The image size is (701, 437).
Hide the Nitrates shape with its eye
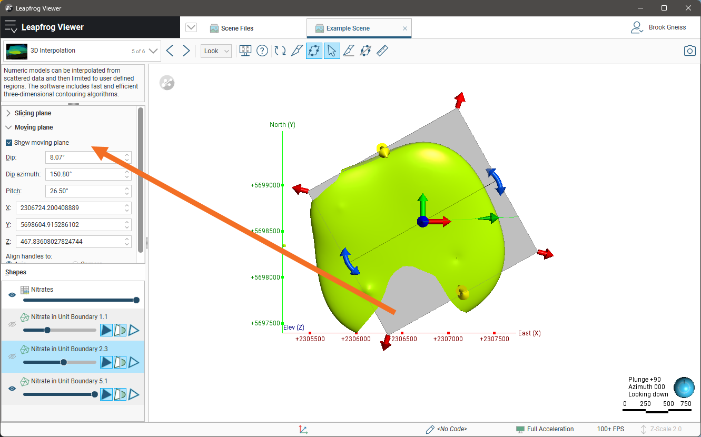click(12, 295)
